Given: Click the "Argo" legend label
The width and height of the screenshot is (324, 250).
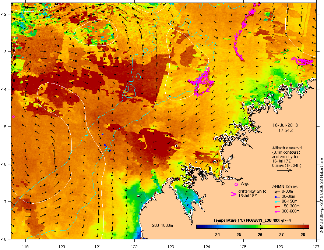Looking at the screenshot, I should coord(245,183).
